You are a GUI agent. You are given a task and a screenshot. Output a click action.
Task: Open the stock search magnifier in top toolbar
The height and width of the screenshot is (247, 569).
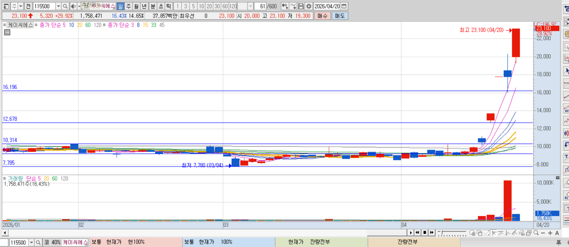click(x=65, y=6)
